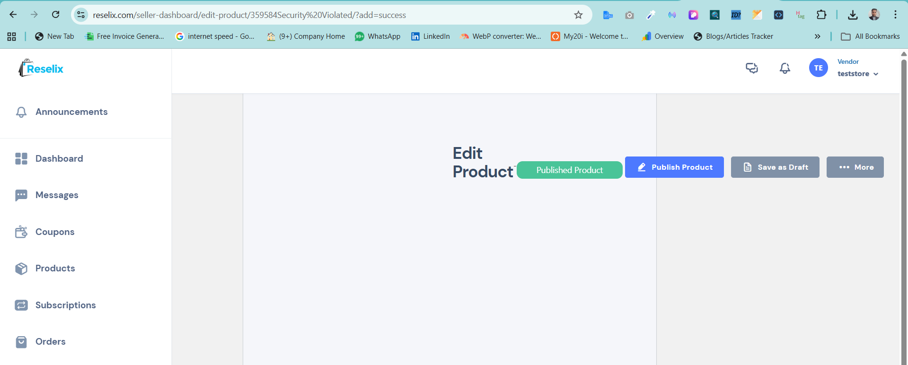The height and width of the screenshot is (365, 908).
Task: Select Coupons from the sidebar
Action: coord(54,232)
